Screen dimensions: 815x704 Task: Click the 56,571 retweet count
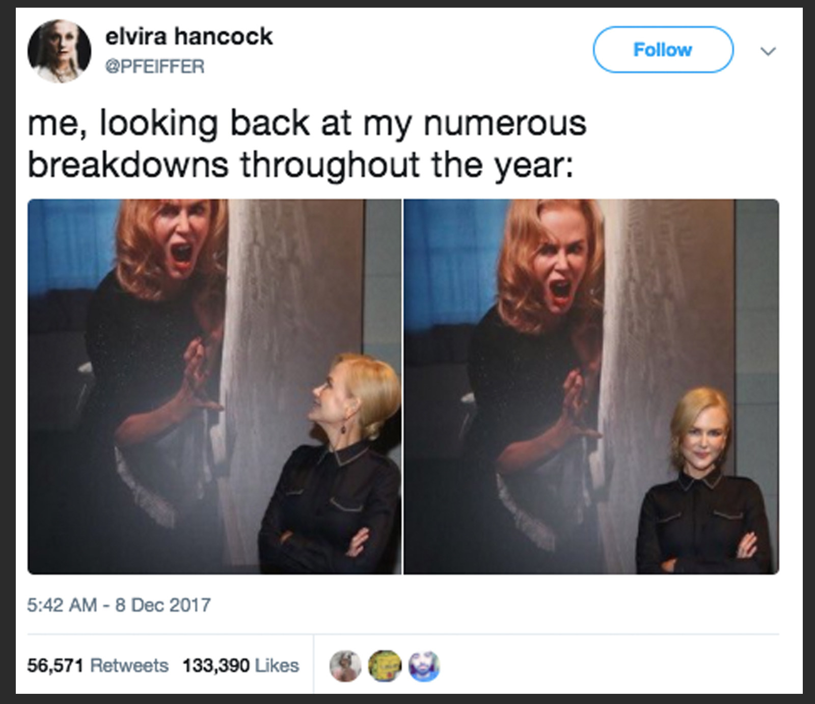pyautogui.click(x=55, y=665)
